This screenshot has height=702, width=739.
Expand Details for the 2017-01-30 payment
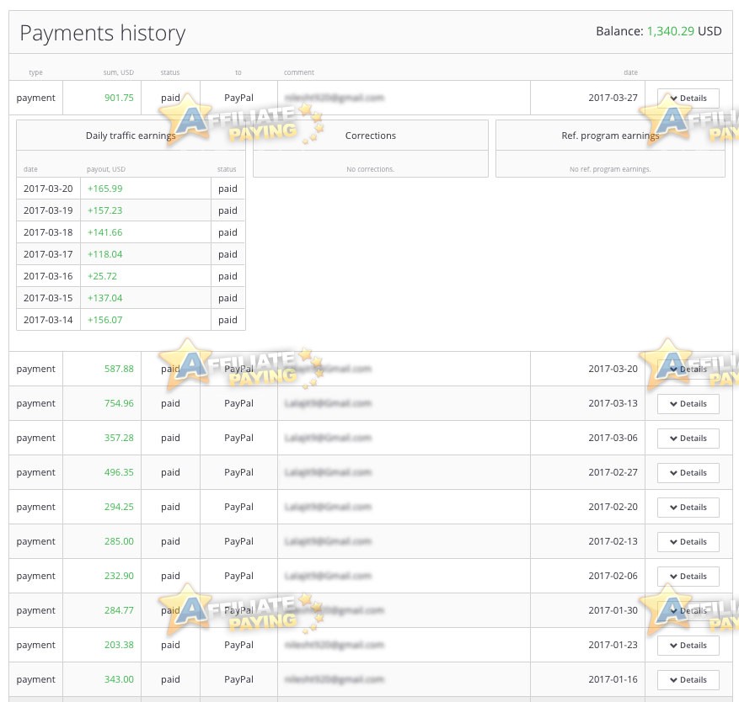coord(688,610)
